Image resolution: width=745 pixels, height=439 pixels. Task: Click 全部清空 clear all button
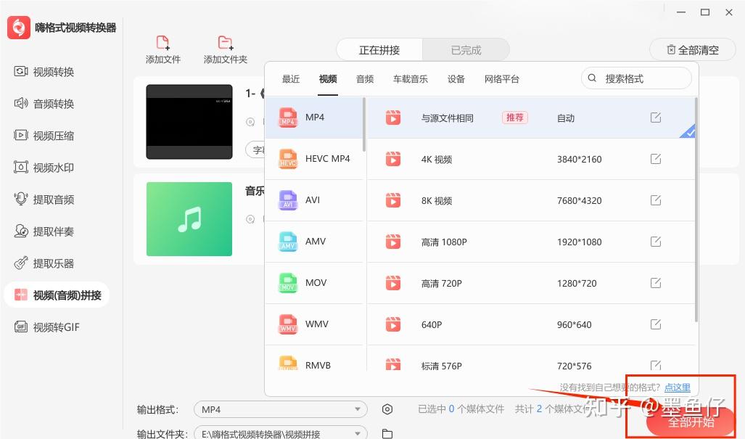tap(692, 50)
